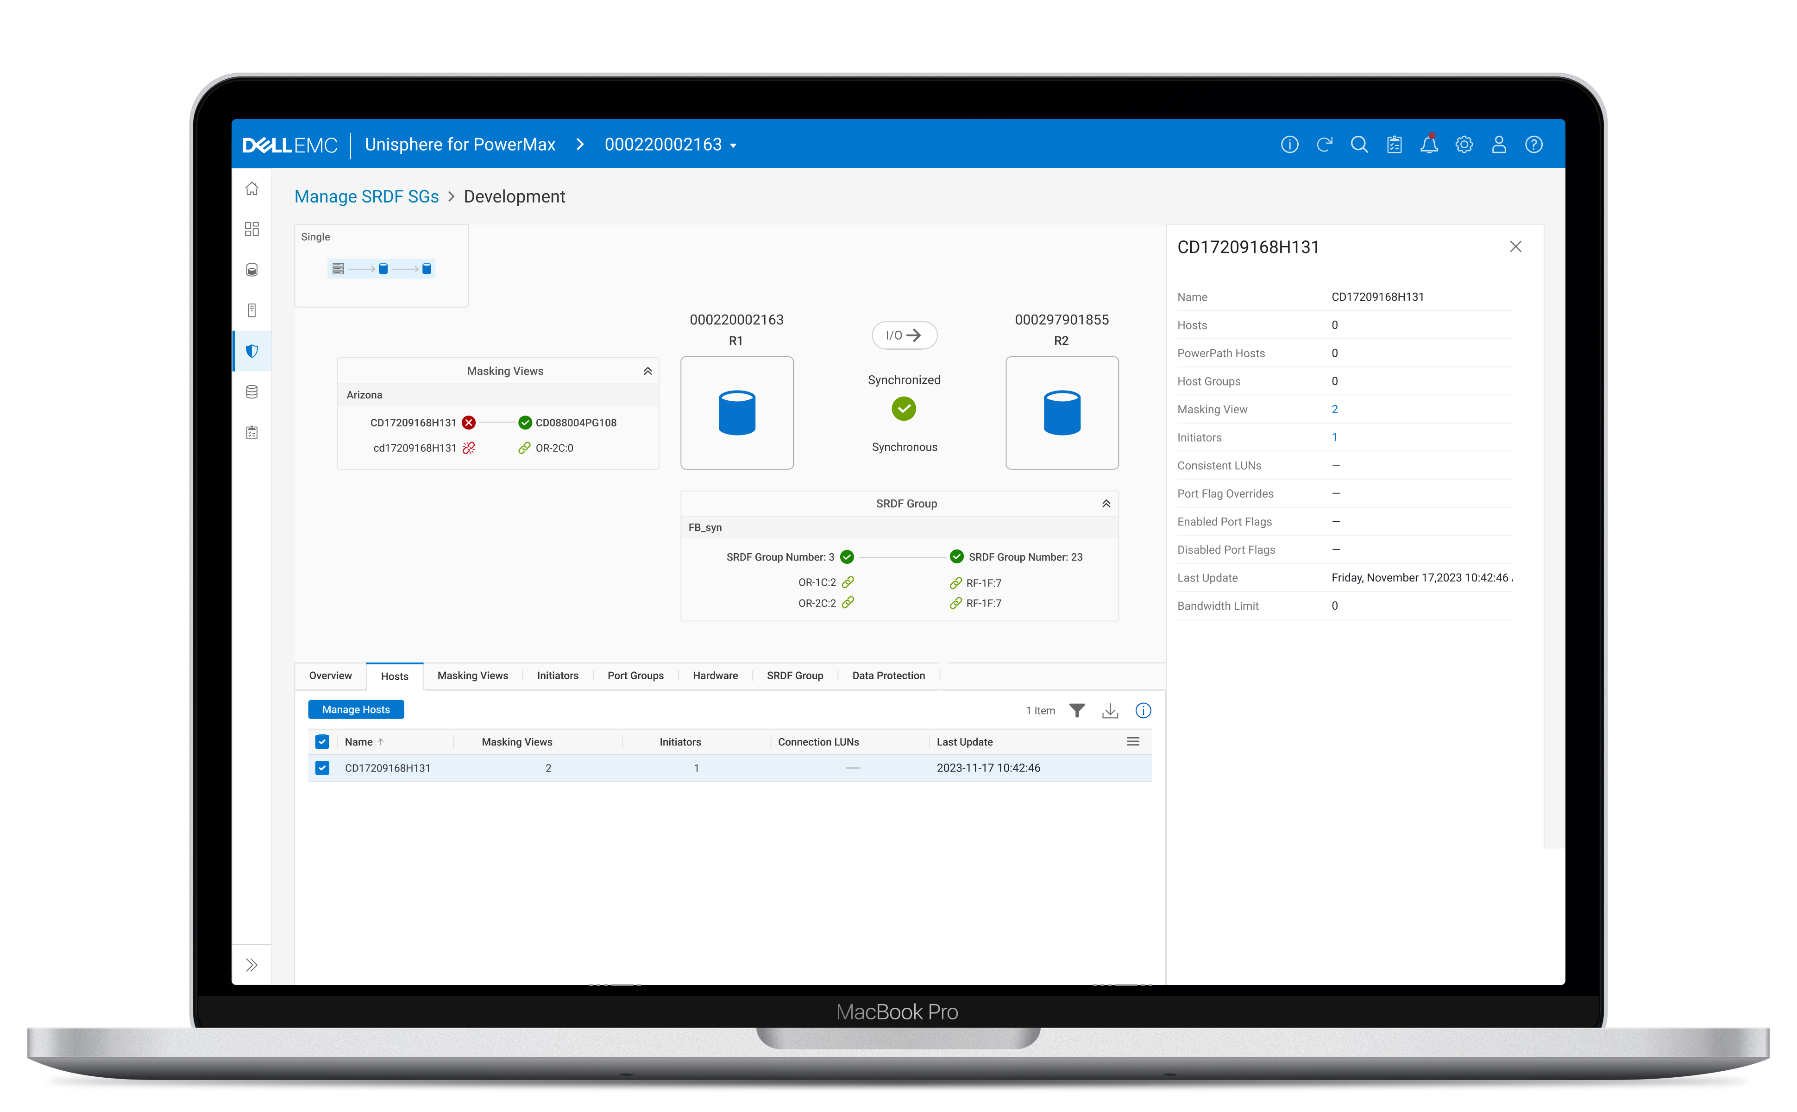Uncheck the CD17209168H131 row checkbox
Image resolution: width=1797 pixels, height=1112 pixels.
[x=322, y=768]
